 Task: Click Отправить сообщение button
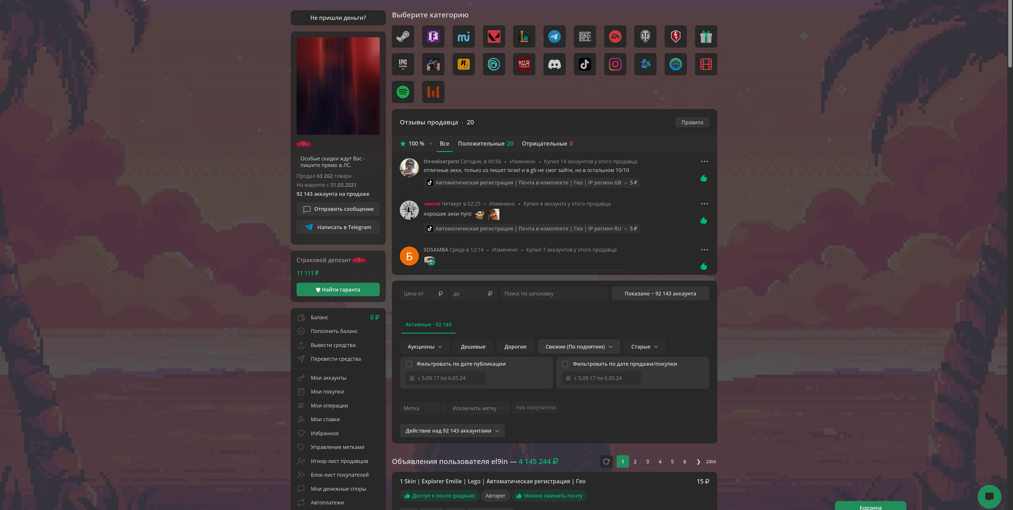pos(338,209)
